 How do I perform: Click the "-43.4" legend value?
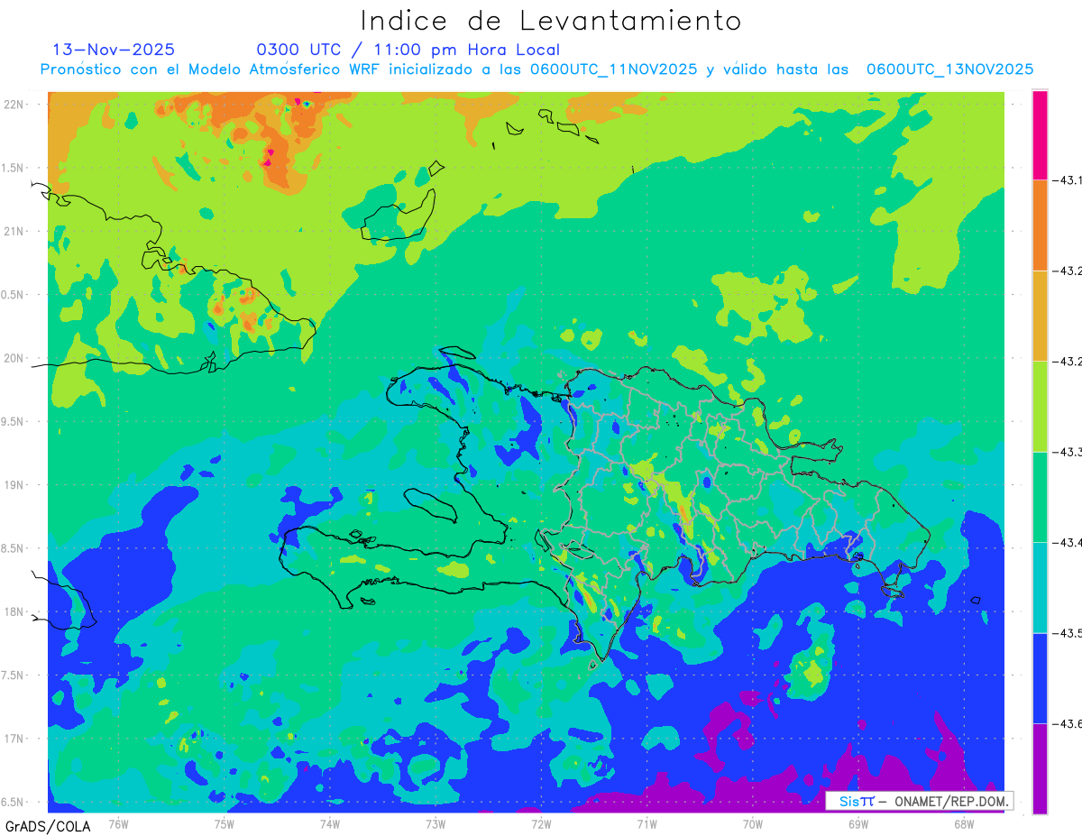(1068, 543)
